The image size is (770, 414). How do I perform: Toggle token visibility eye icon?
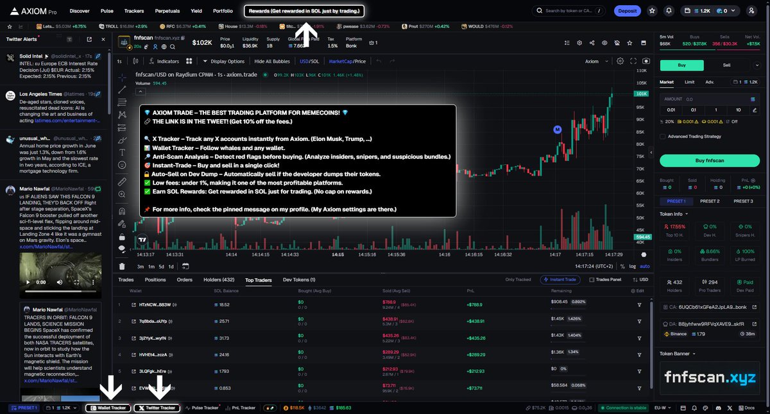point(604,43)
